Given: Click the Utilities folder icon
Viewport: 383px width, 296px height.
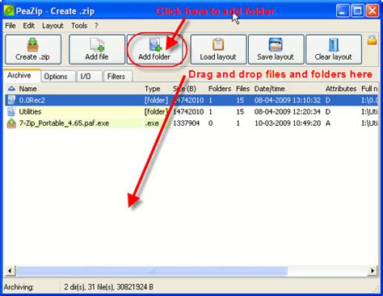Looking at the screenshot, I should (11, 111).
